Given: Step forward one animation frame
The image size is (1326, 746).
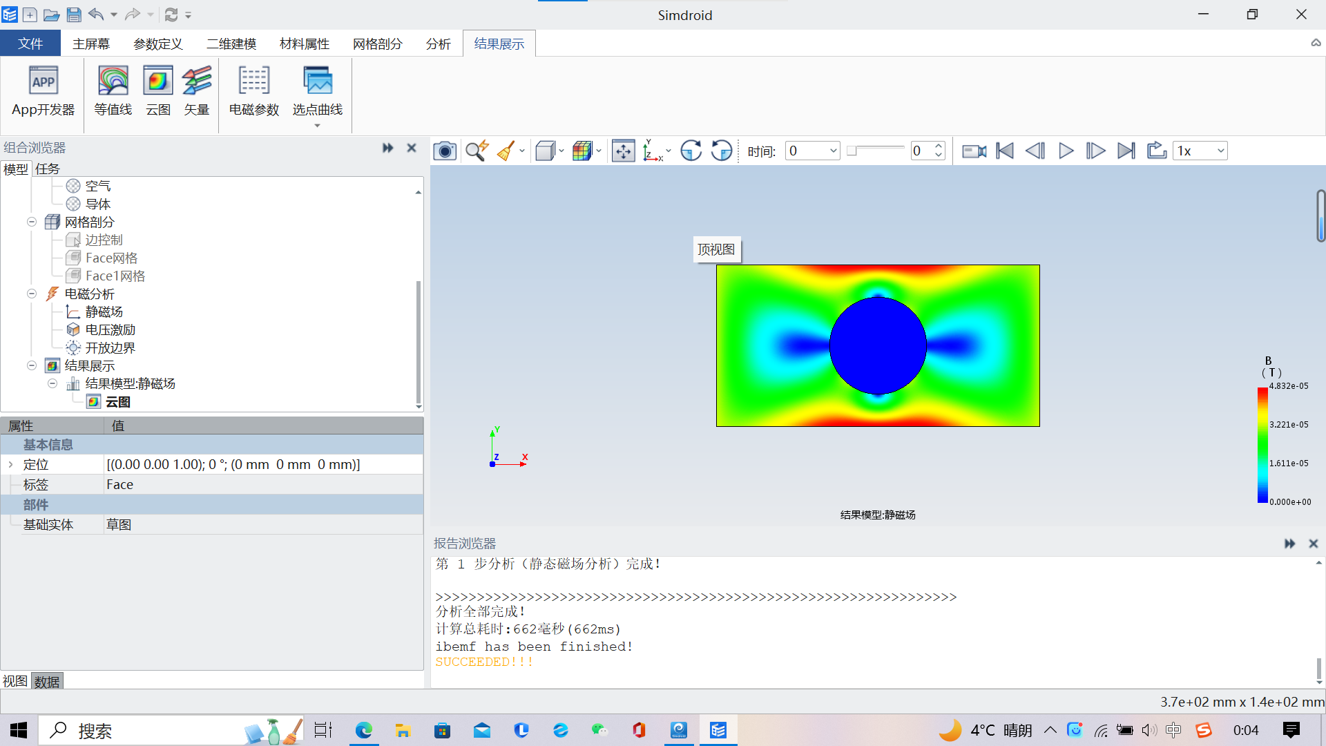Looking at the screenshot, I should pyautogui.click(x=1096, y=151).
